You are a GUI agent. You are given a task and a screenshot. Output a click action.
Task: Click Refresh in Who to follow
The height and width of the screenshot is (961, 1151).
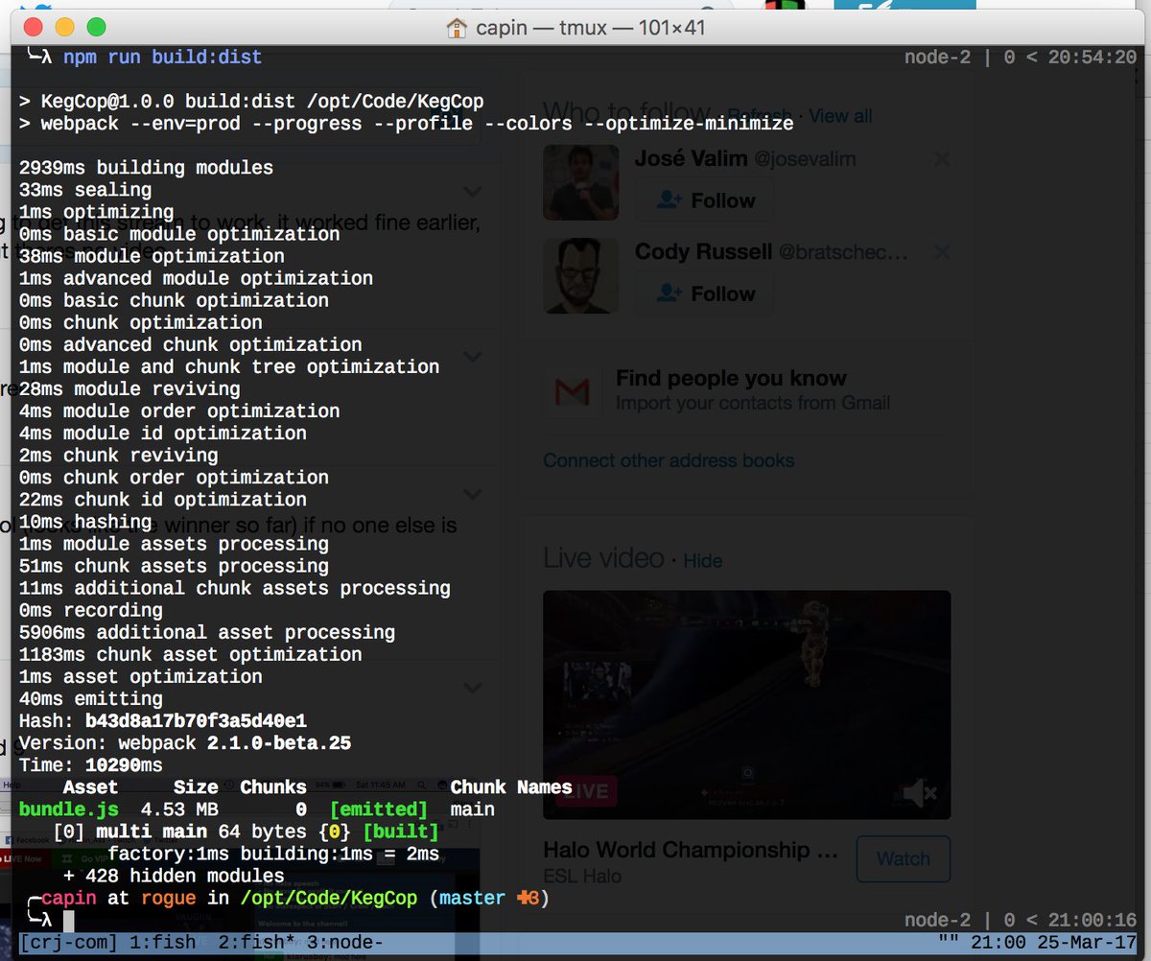pyautogui.click(x=761, y=115)
